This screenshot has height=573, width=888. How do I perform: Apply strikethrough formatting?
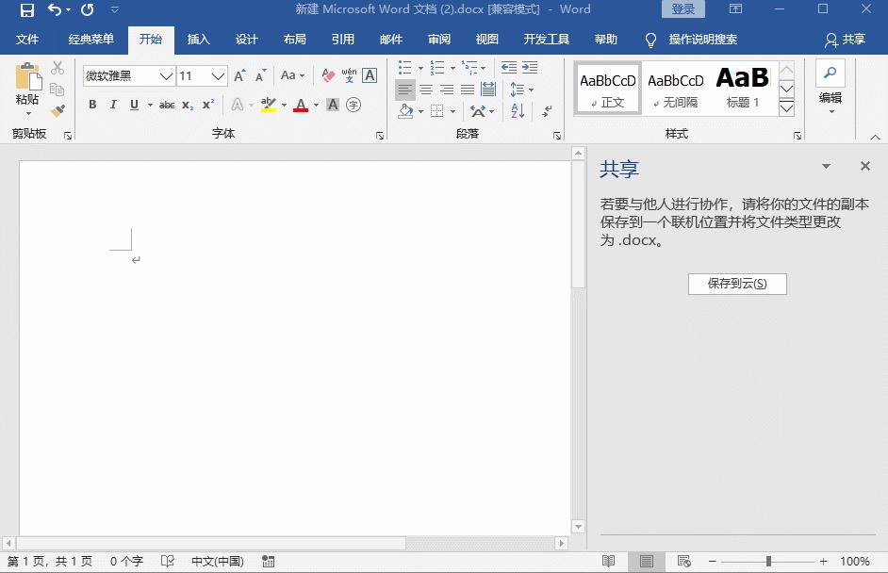click(166, 105)
